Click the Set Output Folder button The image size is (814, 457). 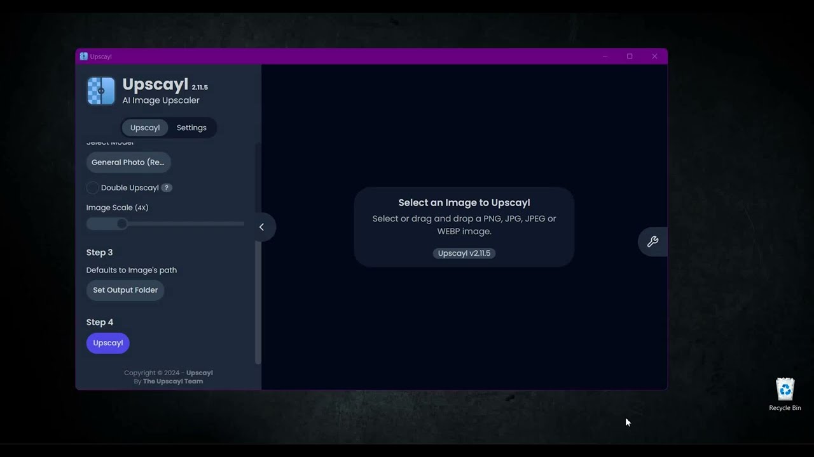125,290
